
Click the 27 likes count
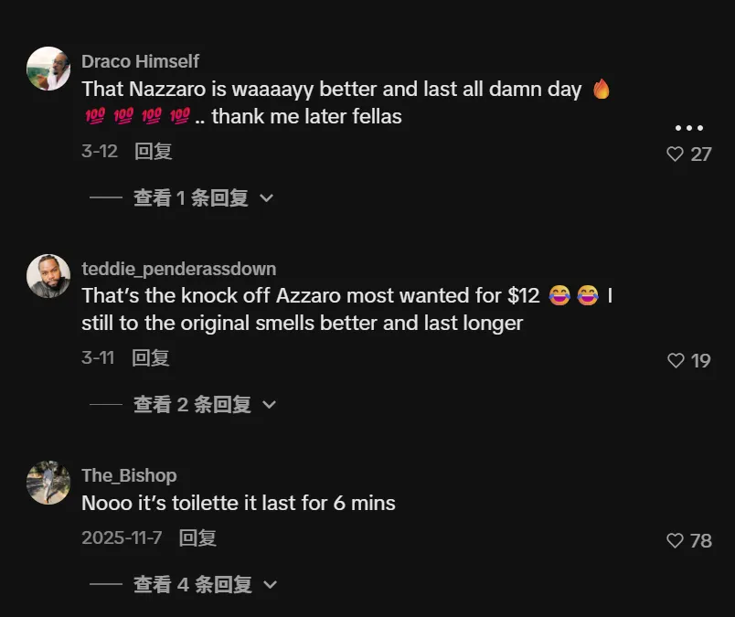[701, 154]
